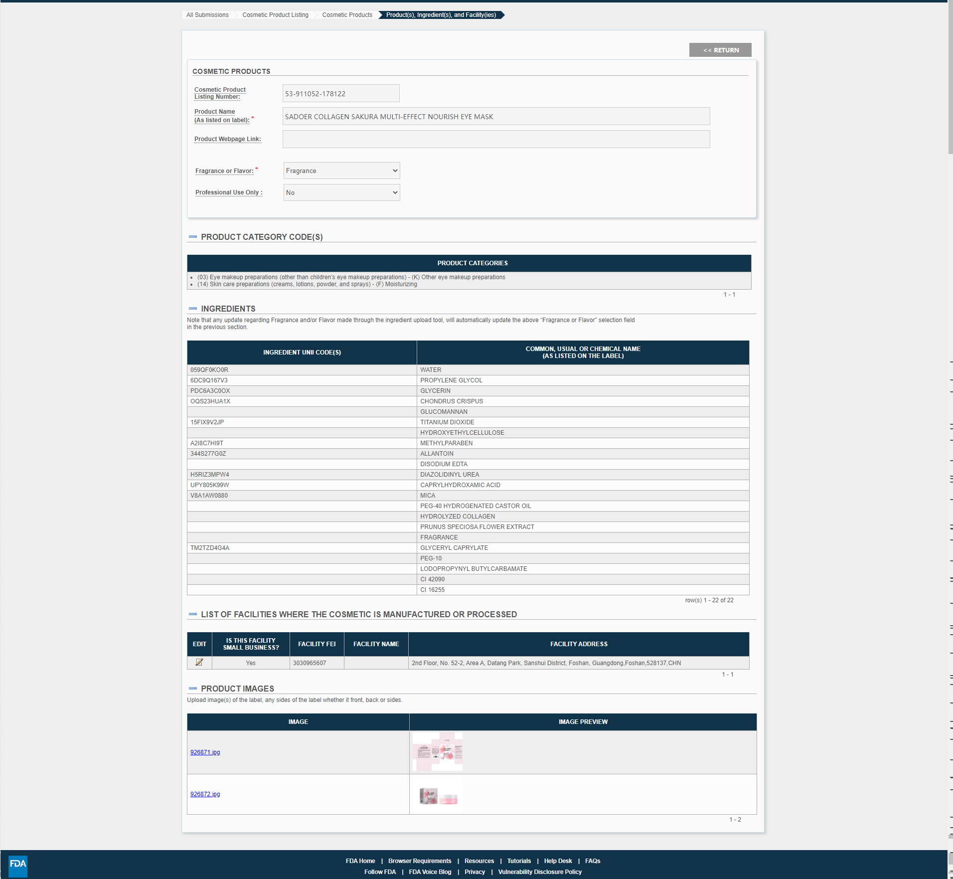This screenshot has height=879, width=953.
Task: Click the facility edit pencil icon
Action: tap(199, 662)
